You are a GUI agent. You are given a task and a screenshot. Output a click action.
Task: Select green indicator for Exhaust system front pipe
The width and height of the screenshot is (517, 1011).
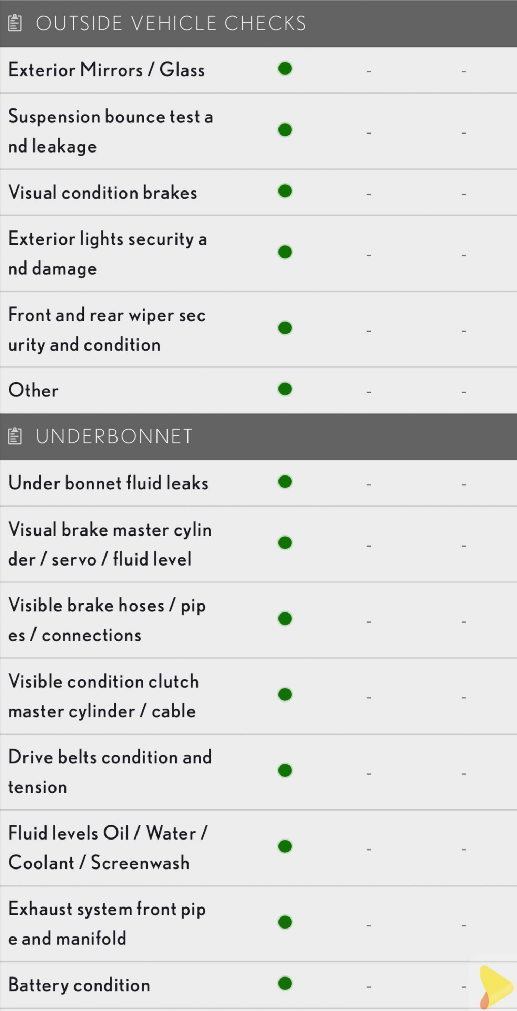(285, 922)
